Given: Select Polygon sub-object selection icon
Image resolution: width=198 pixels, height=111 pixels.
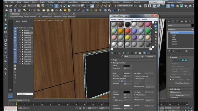Looking at the screenshot, I should coord(183,60).
